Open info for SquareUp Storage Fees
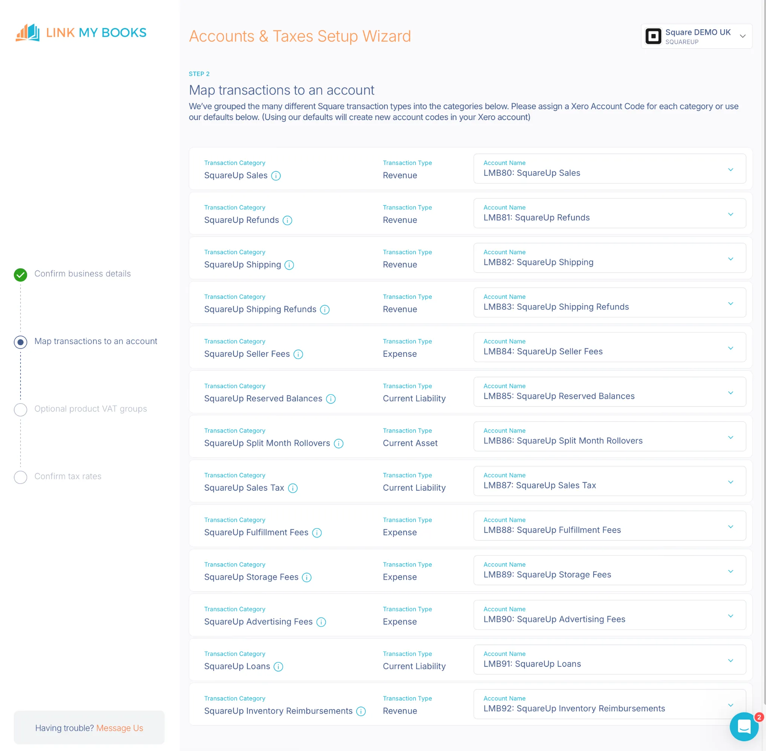 pyautogui.click(x=307, y=577)
